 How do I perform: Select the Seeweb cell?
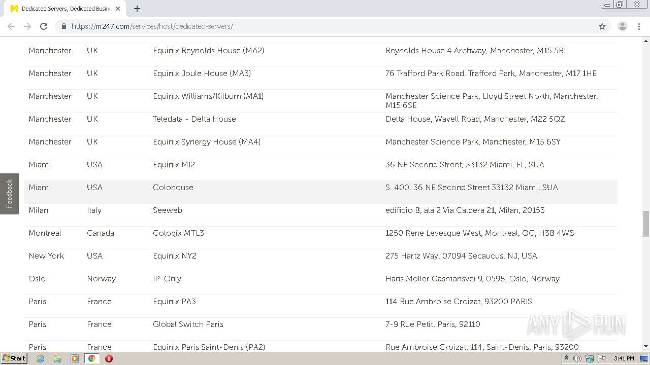pos(168,210)
